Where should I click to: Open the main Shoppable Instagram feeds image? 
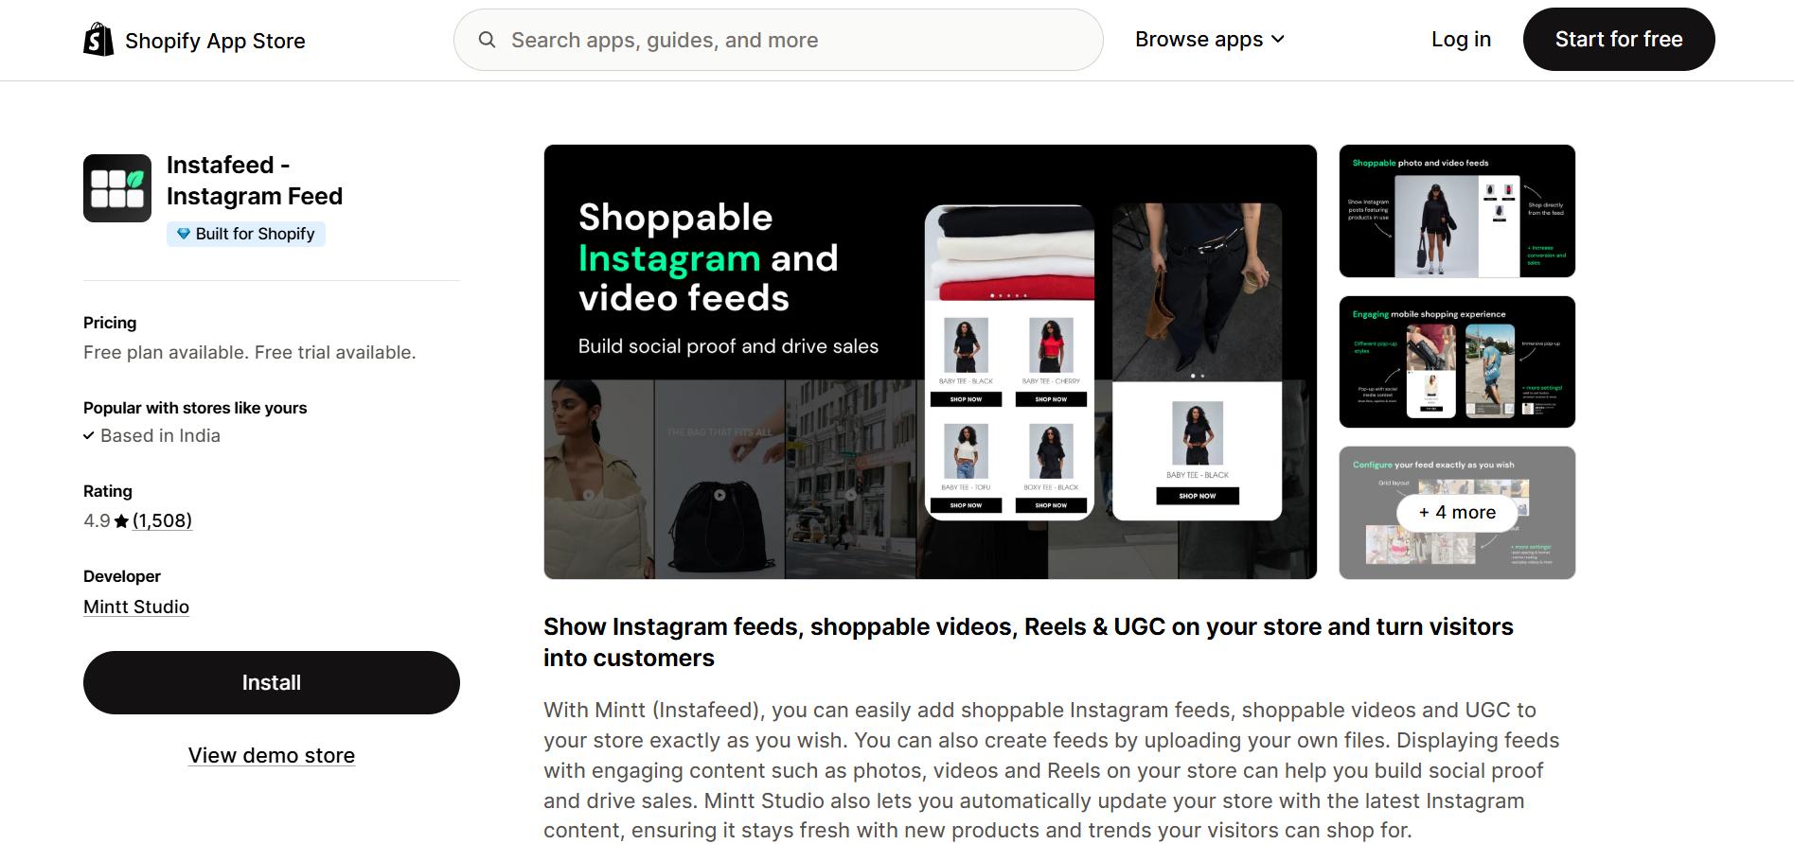(x=931, y=361)
